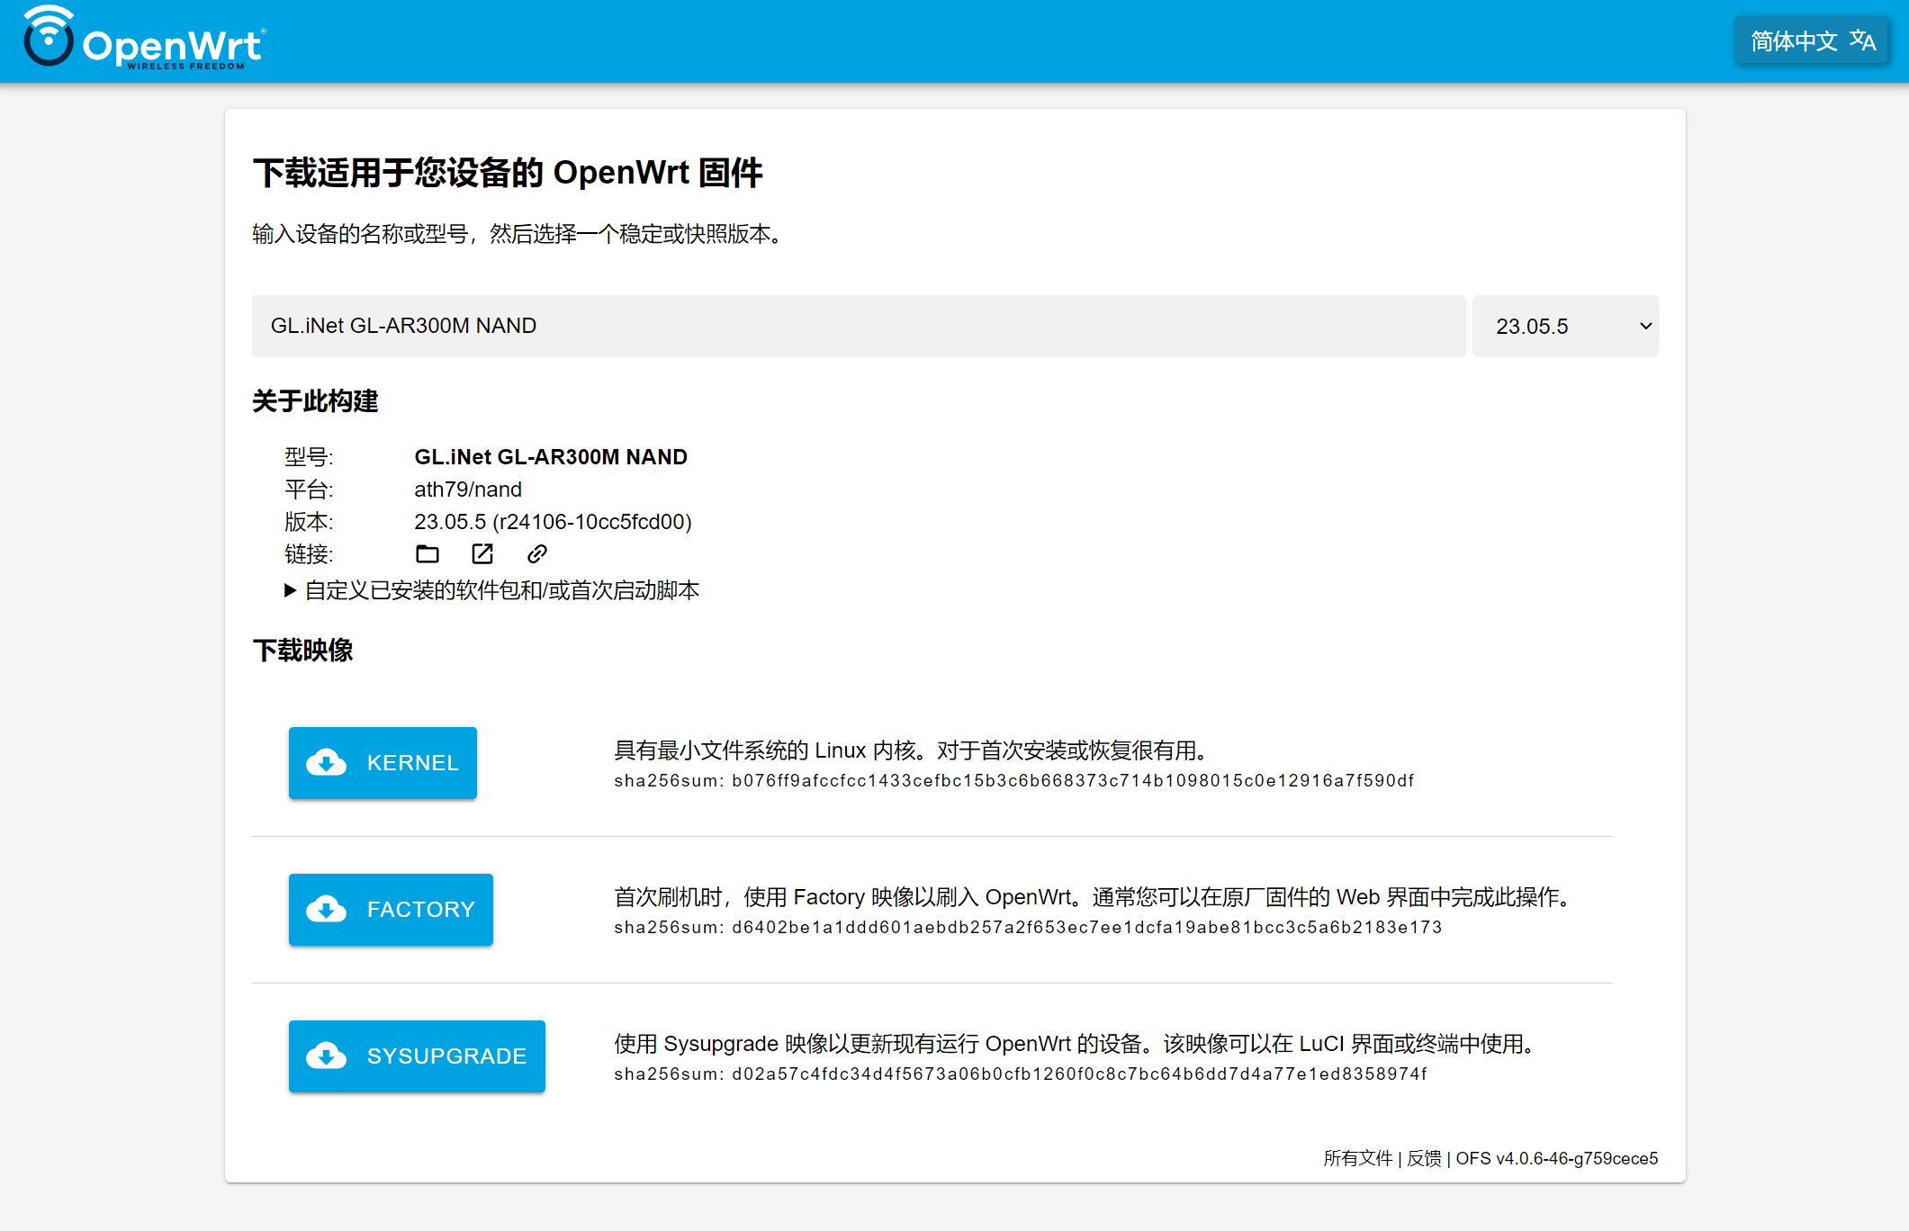Open the 23.05.5 version dropdown
The height and width of the screenshot is (1231, 1909).
(x=1565, y=326)
